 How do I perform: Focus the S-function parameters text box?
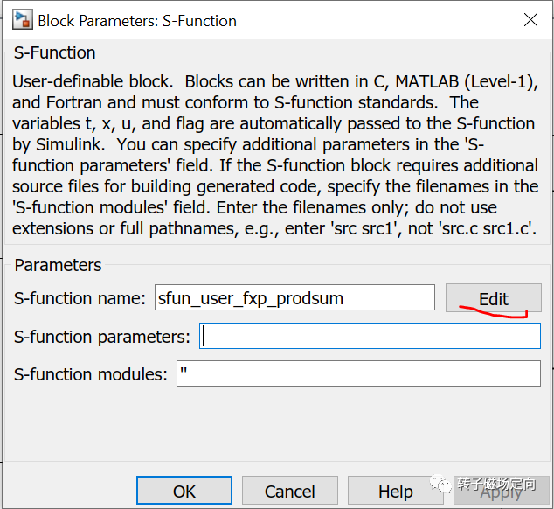pyautogui.click(x=370, y=337)
